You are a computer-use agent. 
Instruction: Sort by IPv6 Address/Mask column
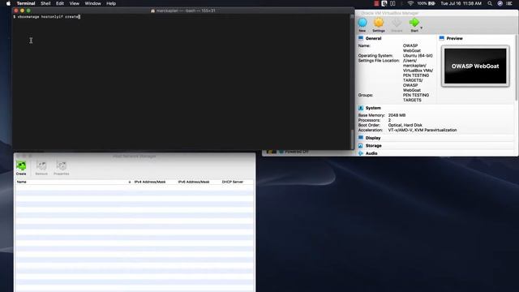tap(194, 182)
